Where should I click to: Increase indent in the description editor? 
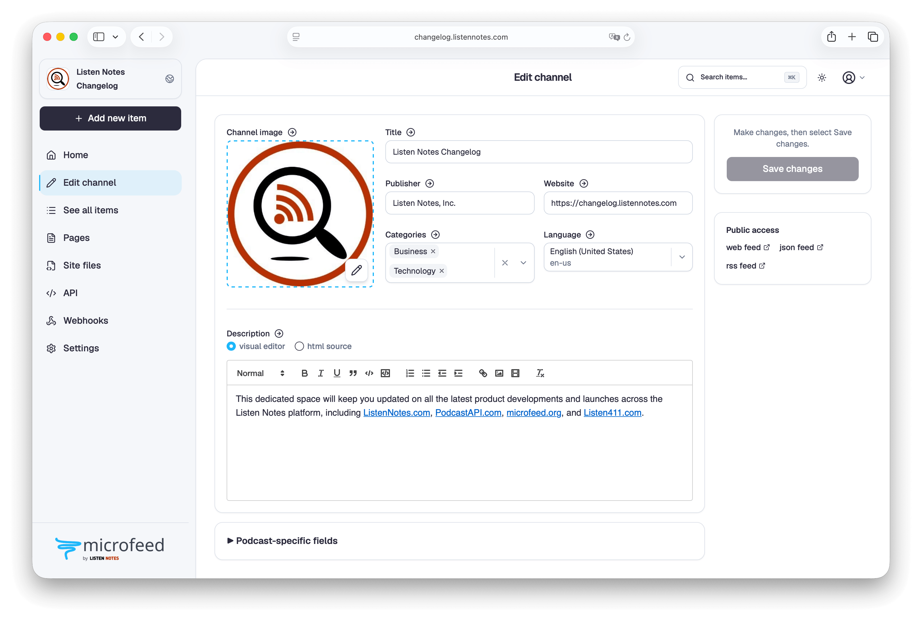(x=459, y=373)
